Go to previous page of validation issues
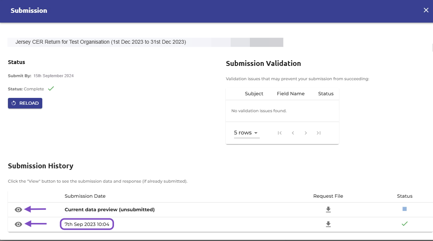433x241 pixels. pyautogui.click(x=293, y=133)
